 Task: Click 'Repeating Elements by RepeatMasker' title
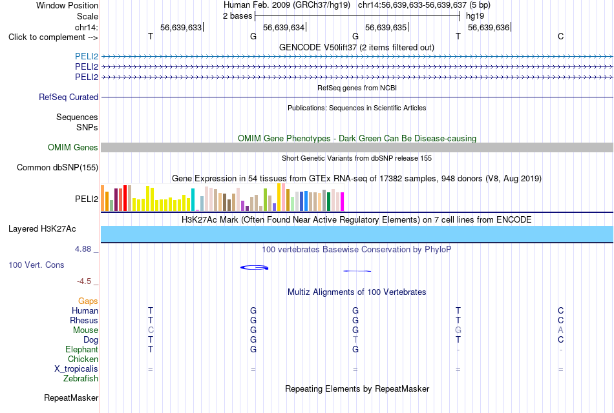[x=357, y=388]
